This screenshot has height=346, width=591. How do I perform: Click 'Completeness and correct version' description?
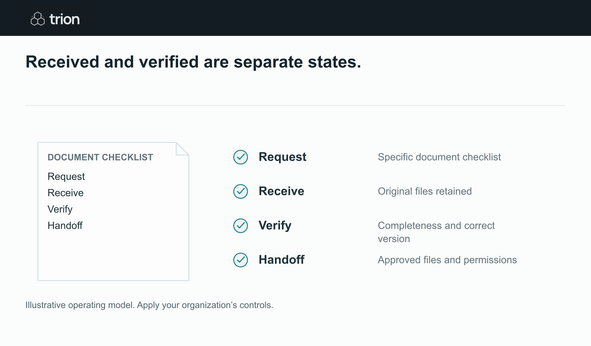pos(436,232)
